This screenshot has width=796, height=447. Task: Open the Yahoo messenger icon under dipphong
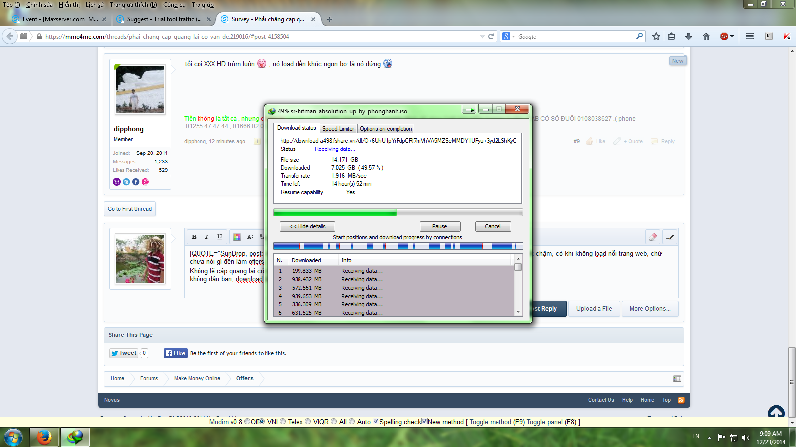tap(117, 182)
